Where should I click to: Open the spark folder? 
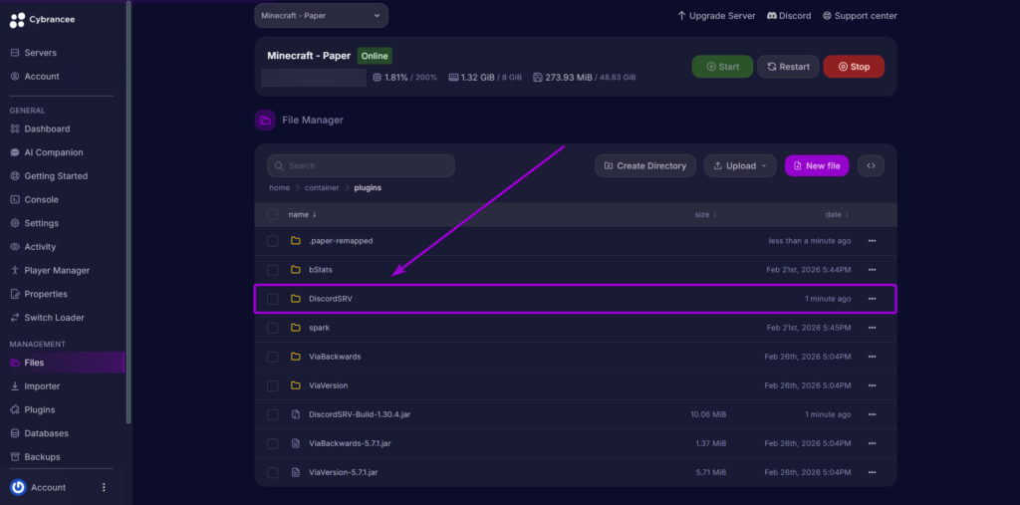click(320, 328)
